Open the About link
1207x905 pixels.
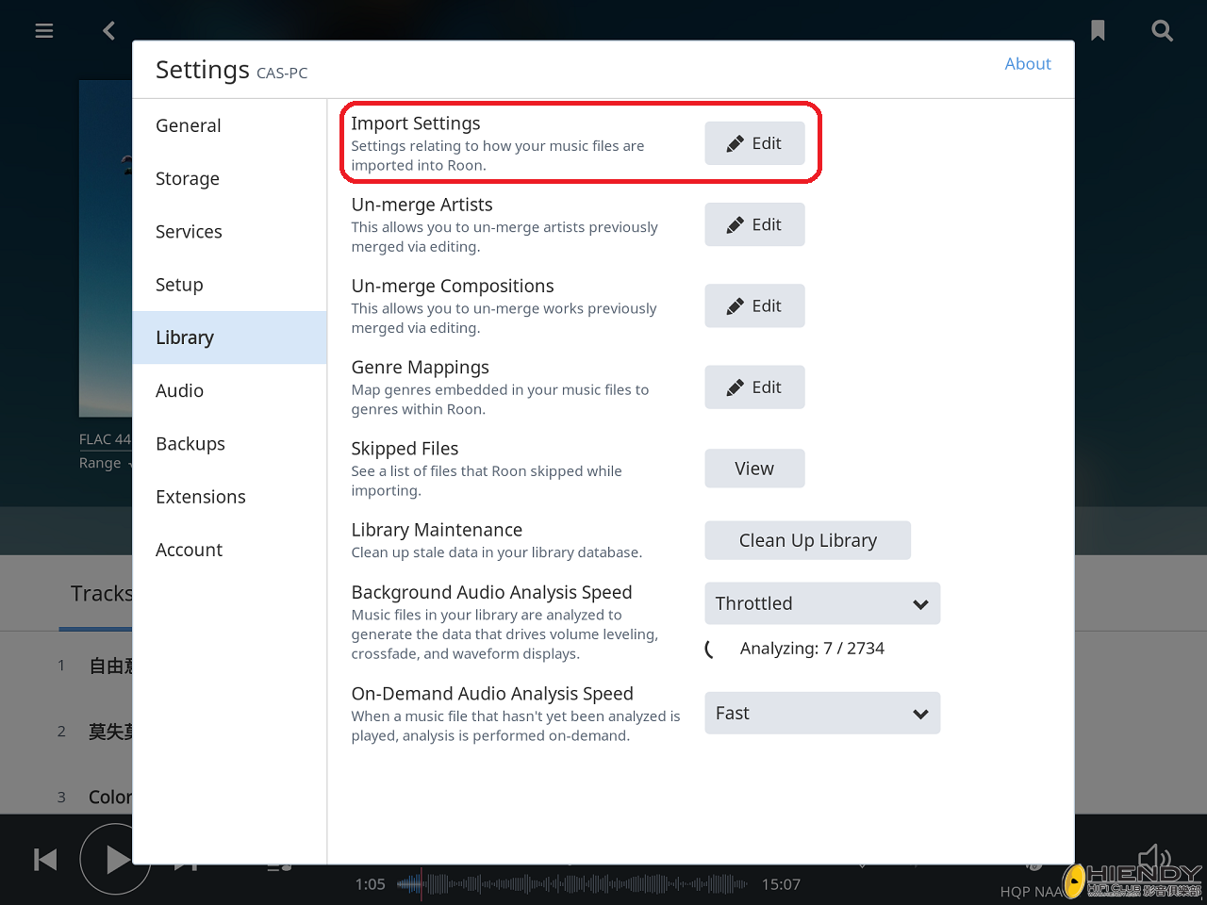[1027, 64]
